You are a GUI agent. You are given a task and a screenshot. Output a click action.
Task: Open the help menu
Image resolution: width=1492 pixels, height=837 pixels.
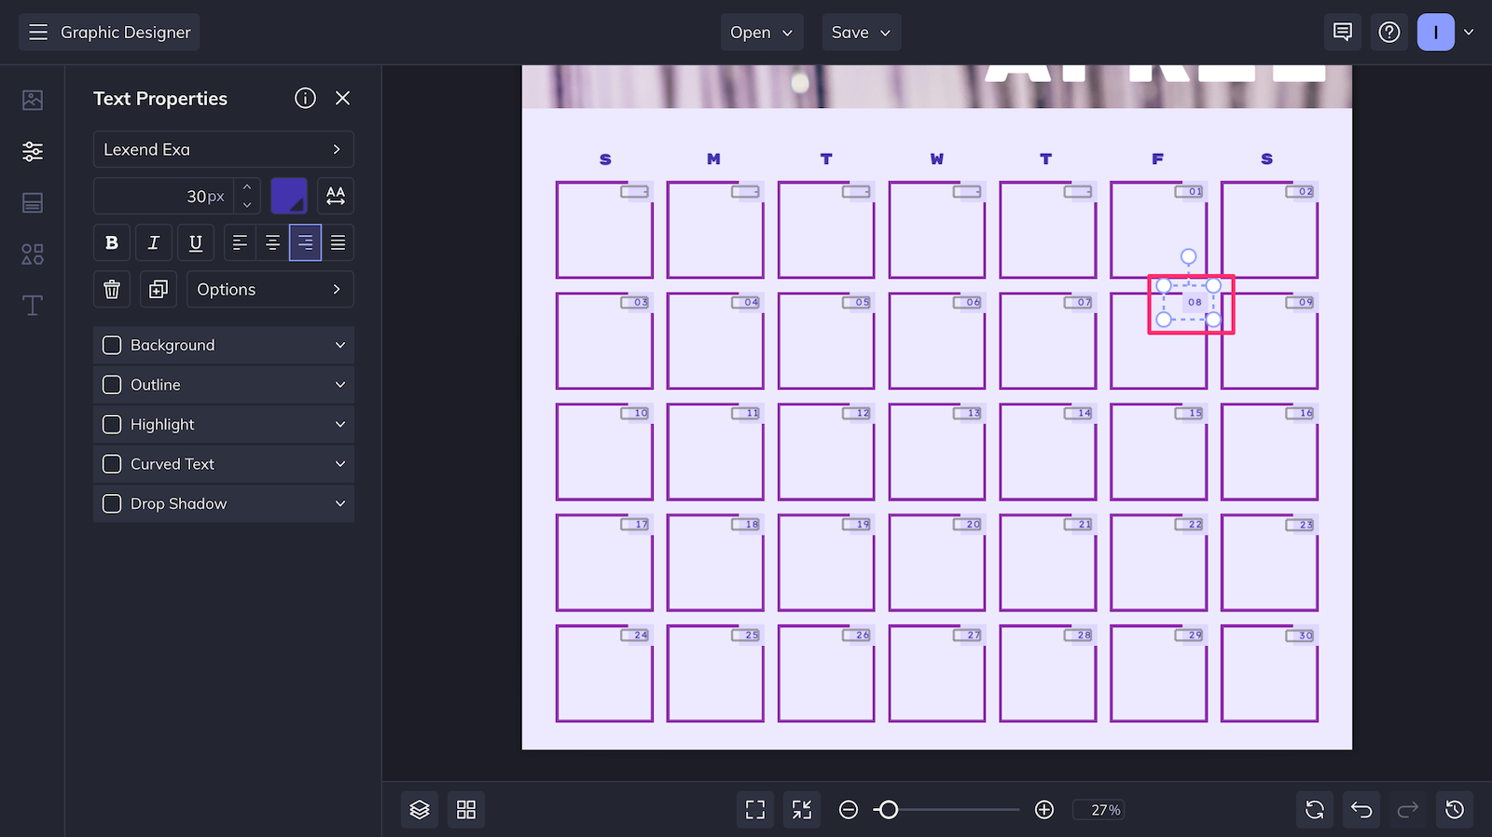click(1389, 33)
